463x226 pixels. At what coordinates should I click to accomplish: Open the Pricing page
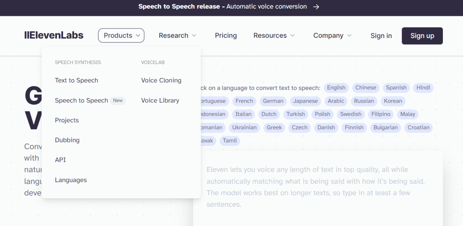point(226,36)
